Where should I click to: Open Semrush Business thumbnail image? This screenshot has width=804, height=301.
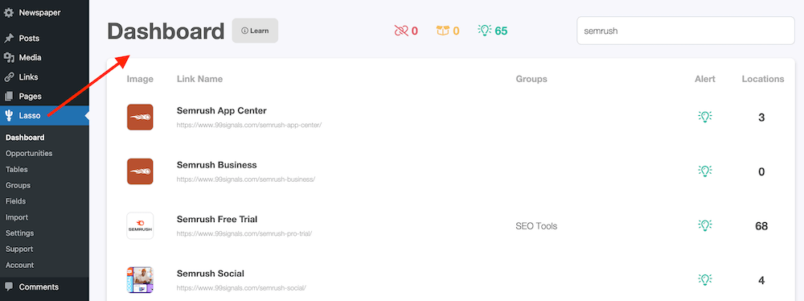(x=140, y=171)
